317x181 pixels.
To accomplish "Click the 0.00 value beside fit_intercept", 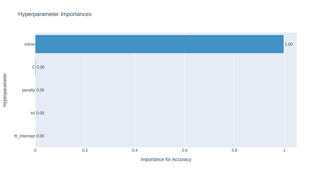I will (40, 136).
